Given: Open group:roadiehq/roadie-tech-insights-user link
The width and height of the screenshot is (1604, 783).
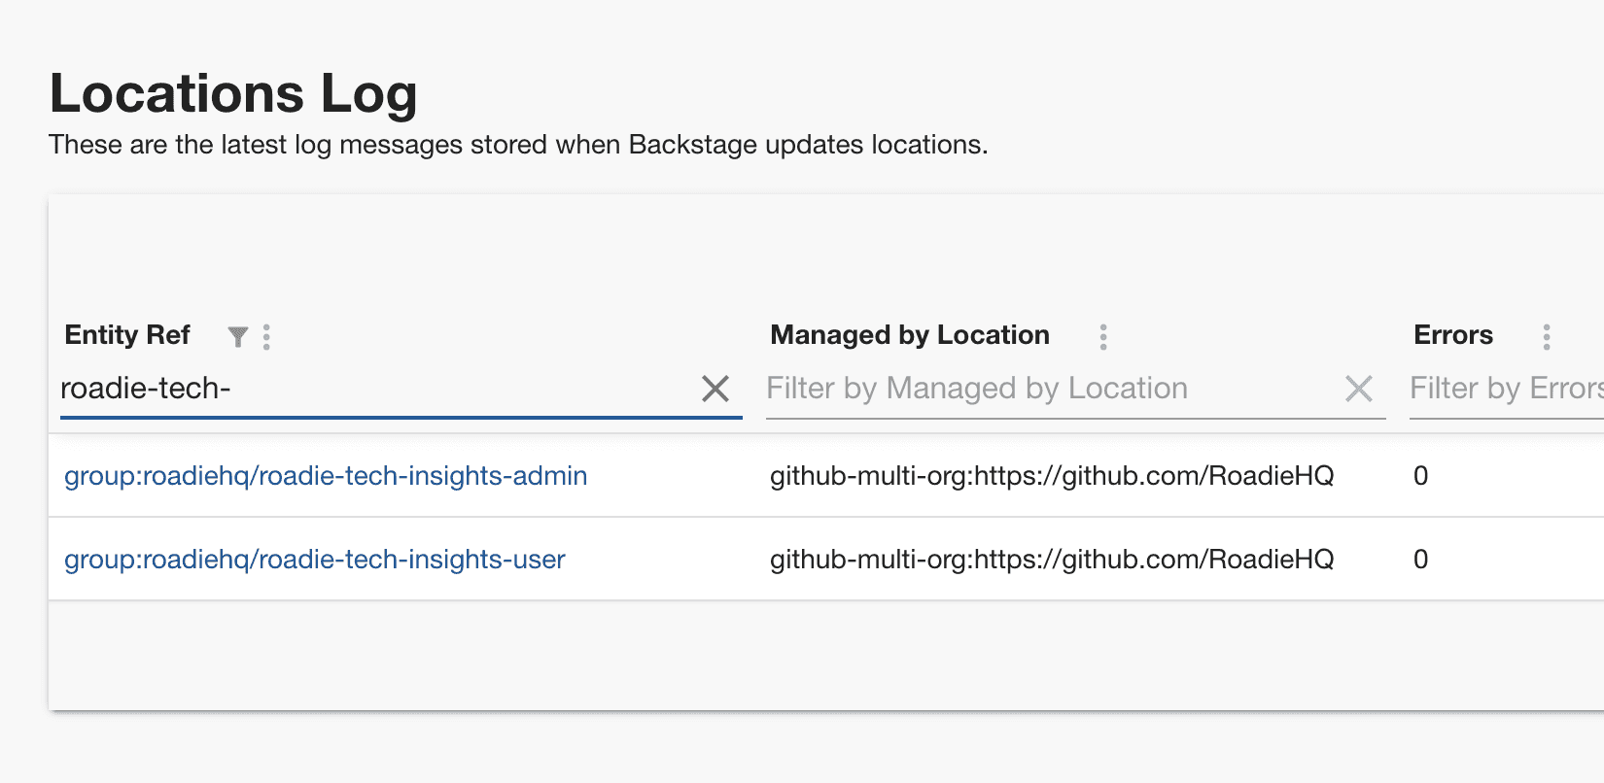Looking at the screenshot, I should coord(314,560).
